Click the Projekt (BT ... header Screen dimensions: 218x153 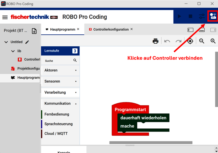click(15, 31)
